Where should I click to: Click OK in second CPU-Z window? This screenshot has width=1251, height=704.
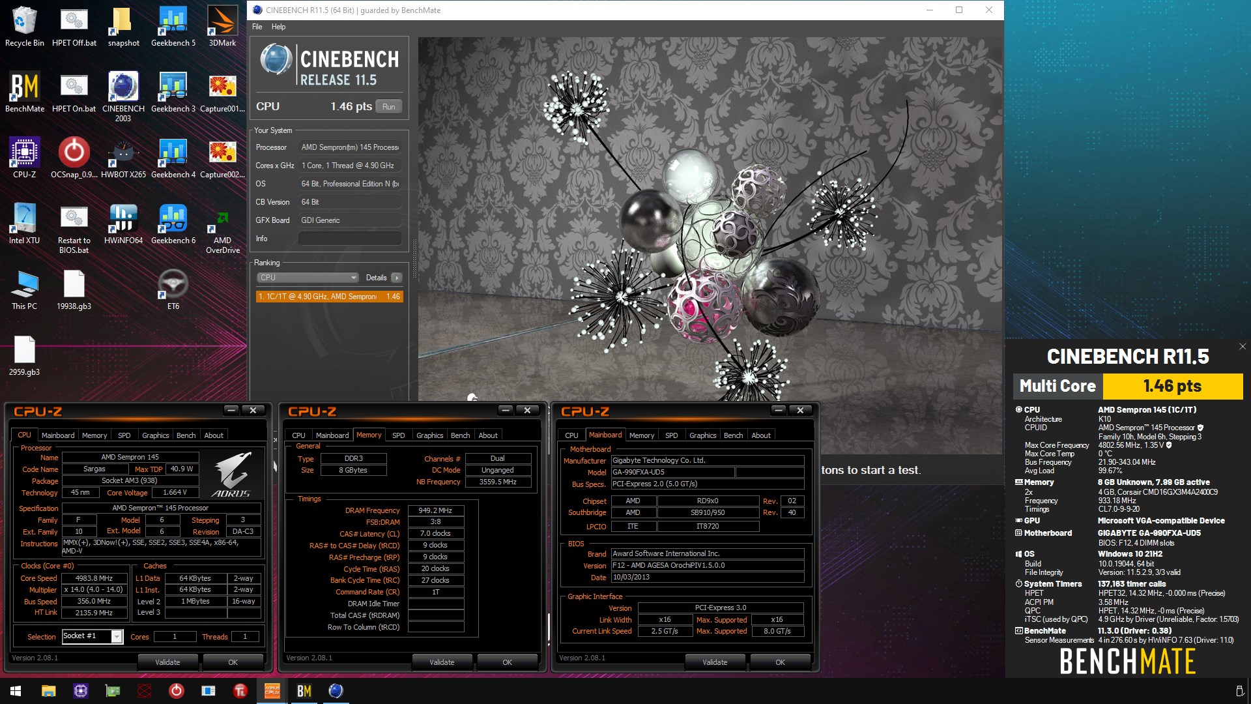coord(507,662)
